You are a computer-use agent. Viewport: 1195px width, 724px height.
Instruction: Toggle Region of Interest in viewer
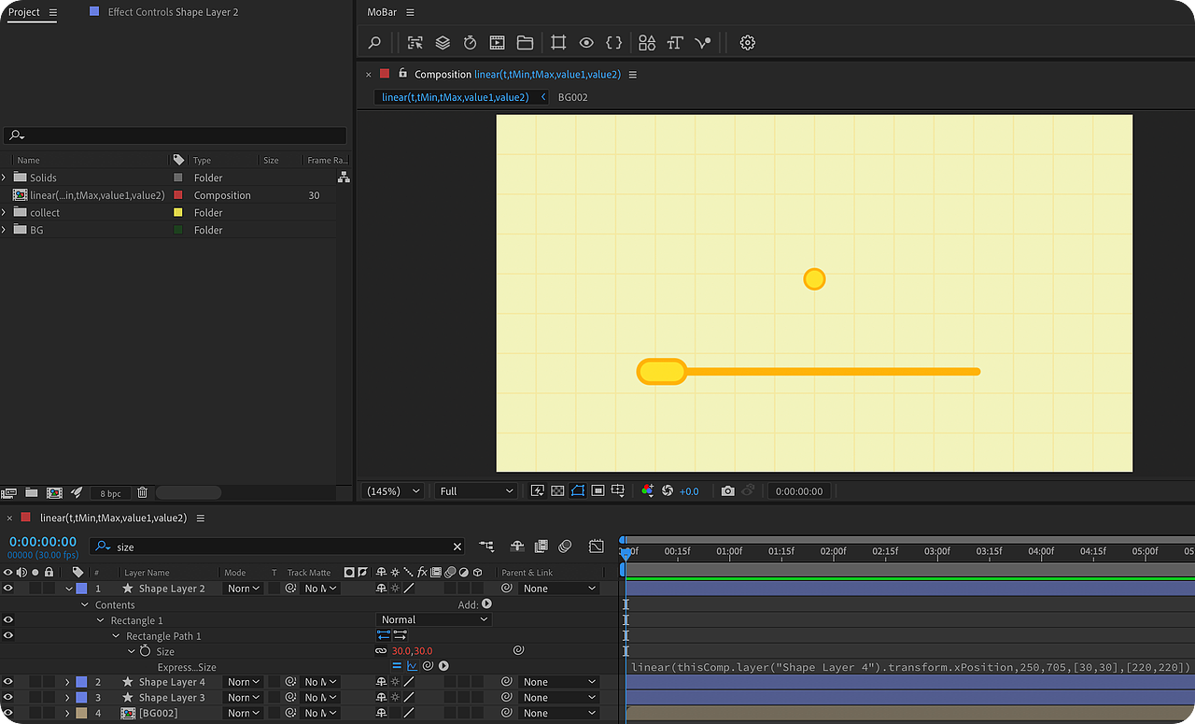coord(597,490)
